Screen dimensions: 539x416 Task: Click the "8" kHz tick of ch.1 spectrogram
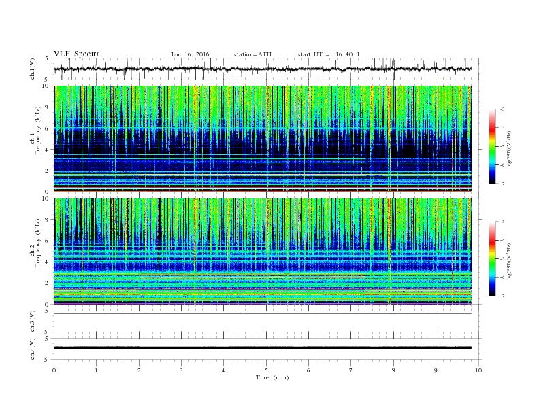(47, 107)
